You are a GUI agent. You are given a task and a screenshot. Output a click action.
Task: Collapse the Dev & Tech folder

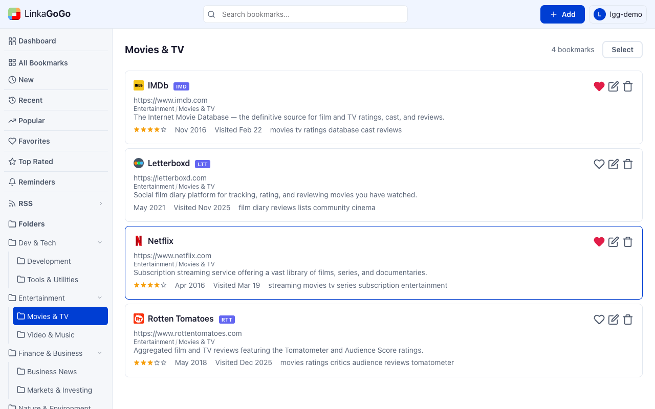pyautogui.click(x=100, y=243)
